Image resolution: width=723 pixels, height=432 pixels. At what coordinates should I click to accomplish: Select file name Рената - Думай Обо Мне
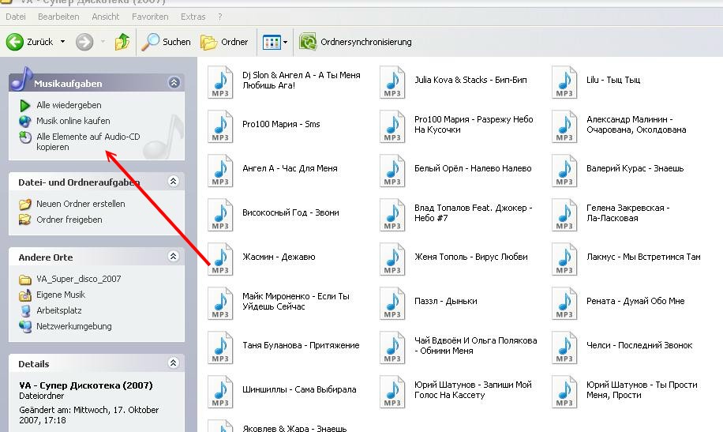click(635, 302)
